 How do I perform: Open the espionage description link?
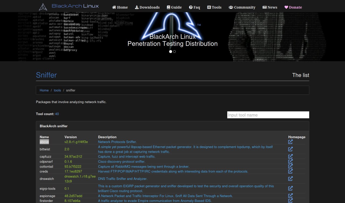coord(165,196)
